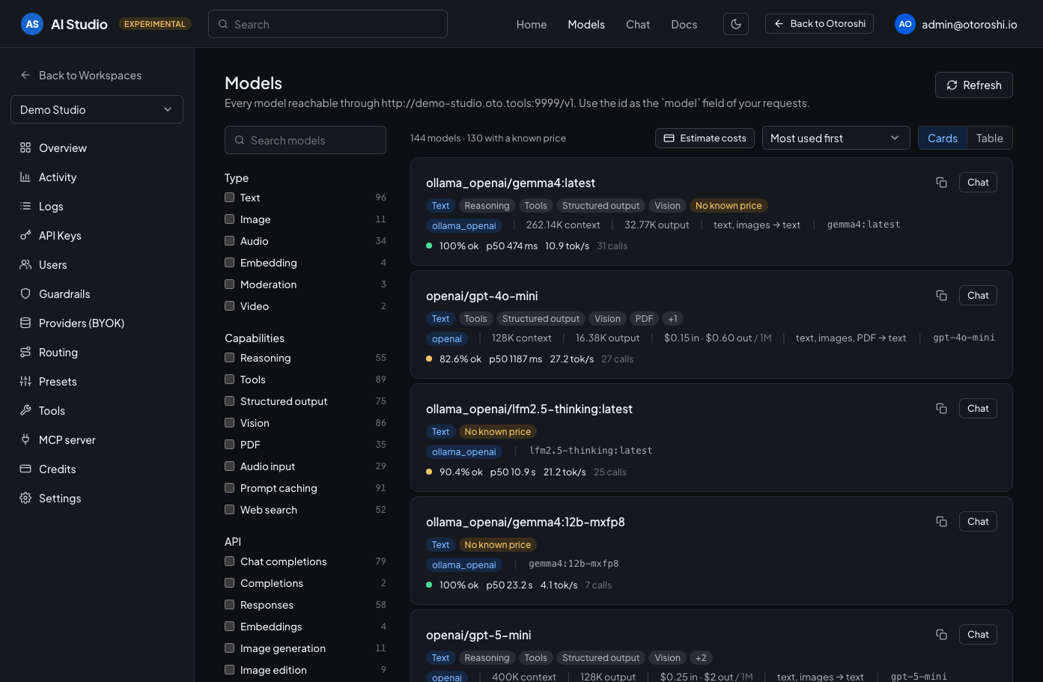Viewport: 1043px width, 682px height.
Task: Copy the gemma4:12b-mxfp8 model id
Action: [x=941, y=522]
